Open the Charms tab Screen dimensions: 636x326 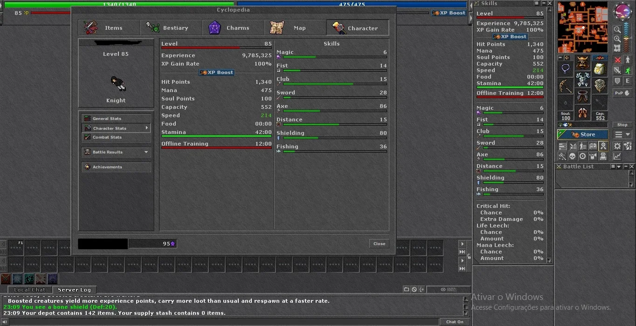point(233,28)
